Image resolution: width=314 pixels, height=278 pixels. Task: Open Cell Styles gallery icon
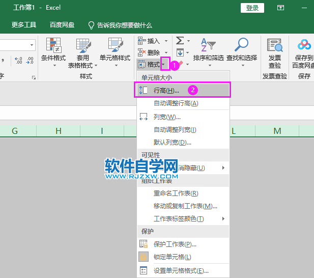(116, 45)
